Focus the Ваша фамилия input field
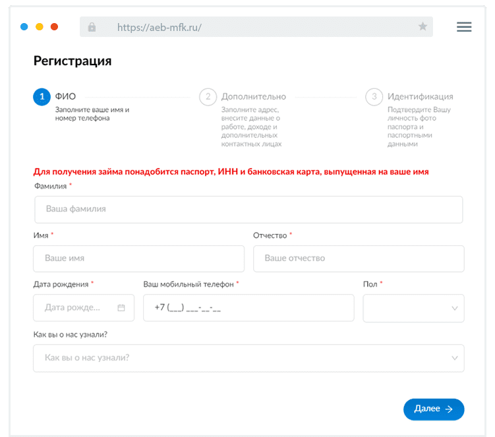Screen dimensions: 495x437 248,209
